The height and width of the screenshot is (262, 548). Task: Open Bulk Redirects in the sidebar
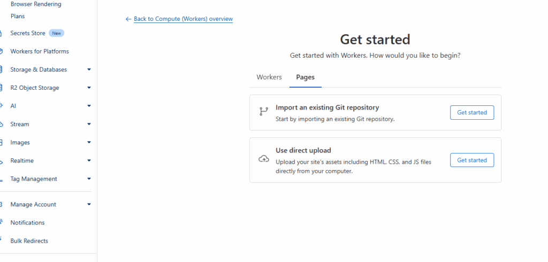[29, 241]
